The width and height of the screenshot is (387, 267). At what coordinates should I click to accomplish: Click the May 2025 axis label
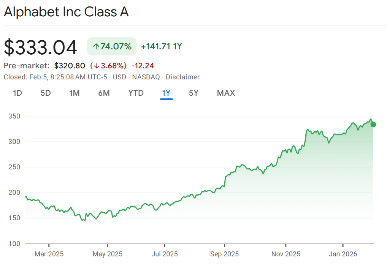click(108, 254)
